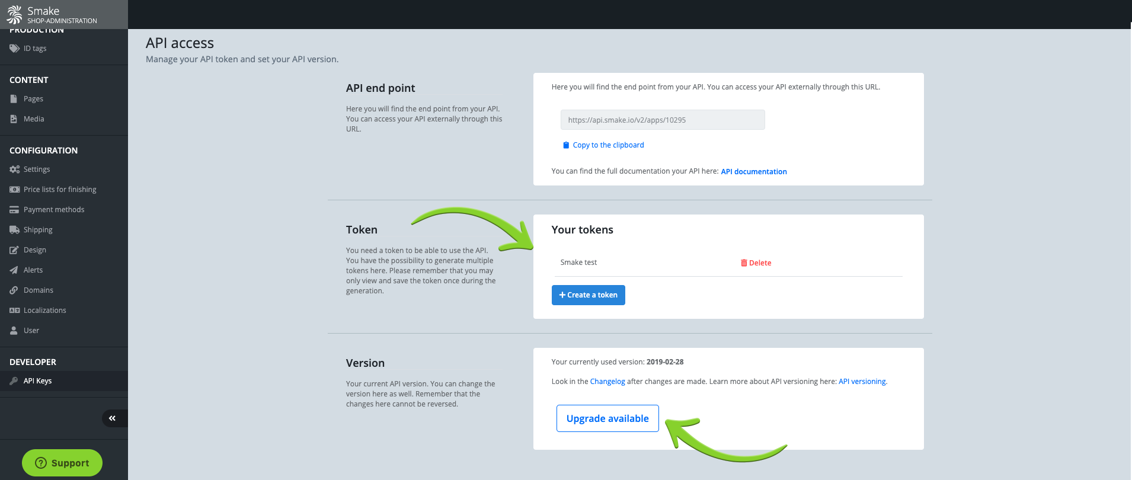The width and height of the screenshot is (1132, 480).
Task: Click the Settings gears icon
Action: [14, 169]
